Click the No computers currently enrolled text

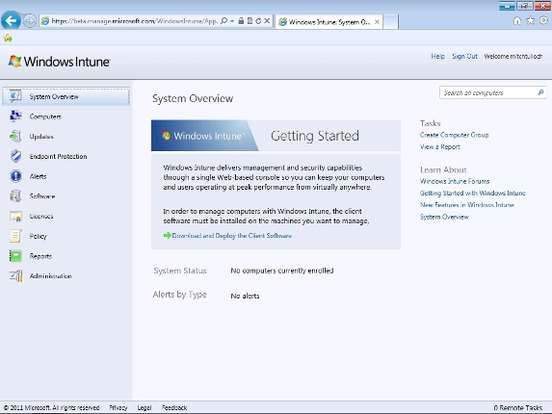pyautogui.click(x=282, y=271)
